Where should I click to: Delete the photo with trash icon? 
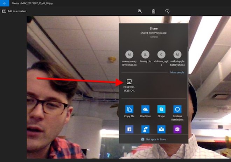point(153,11)
